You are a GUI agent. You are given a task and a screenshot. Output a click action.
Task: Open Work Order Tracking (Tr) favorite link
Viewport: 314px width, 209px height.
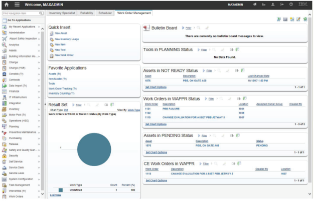pos(63,88)
